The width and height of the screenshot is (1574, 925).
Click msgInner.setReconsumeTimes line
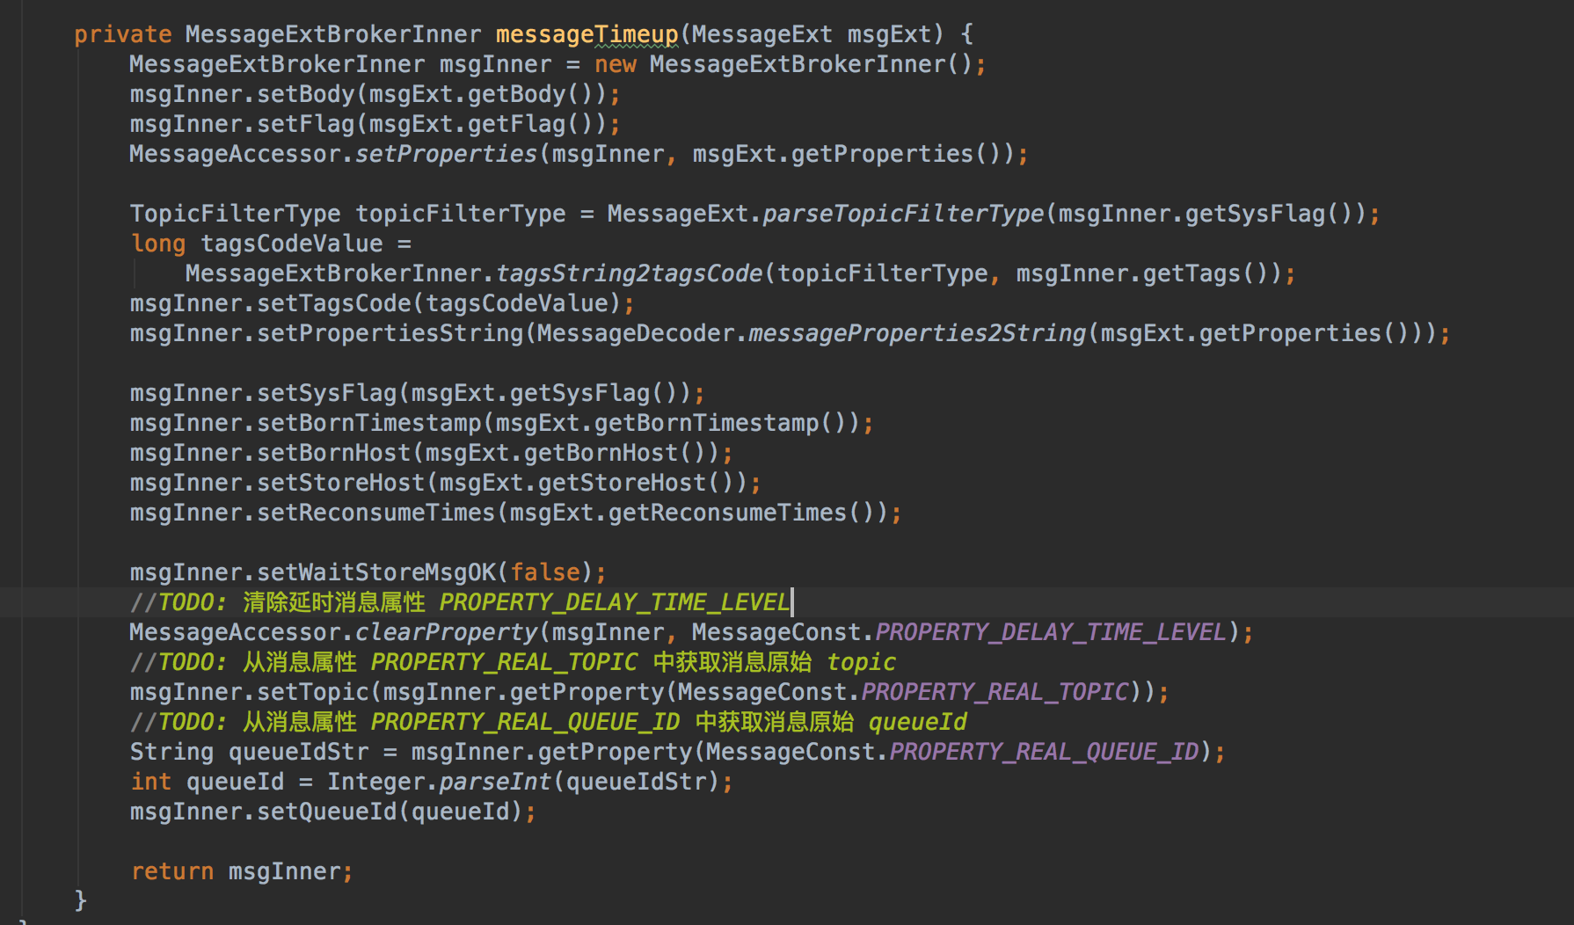tap(515, 513)
